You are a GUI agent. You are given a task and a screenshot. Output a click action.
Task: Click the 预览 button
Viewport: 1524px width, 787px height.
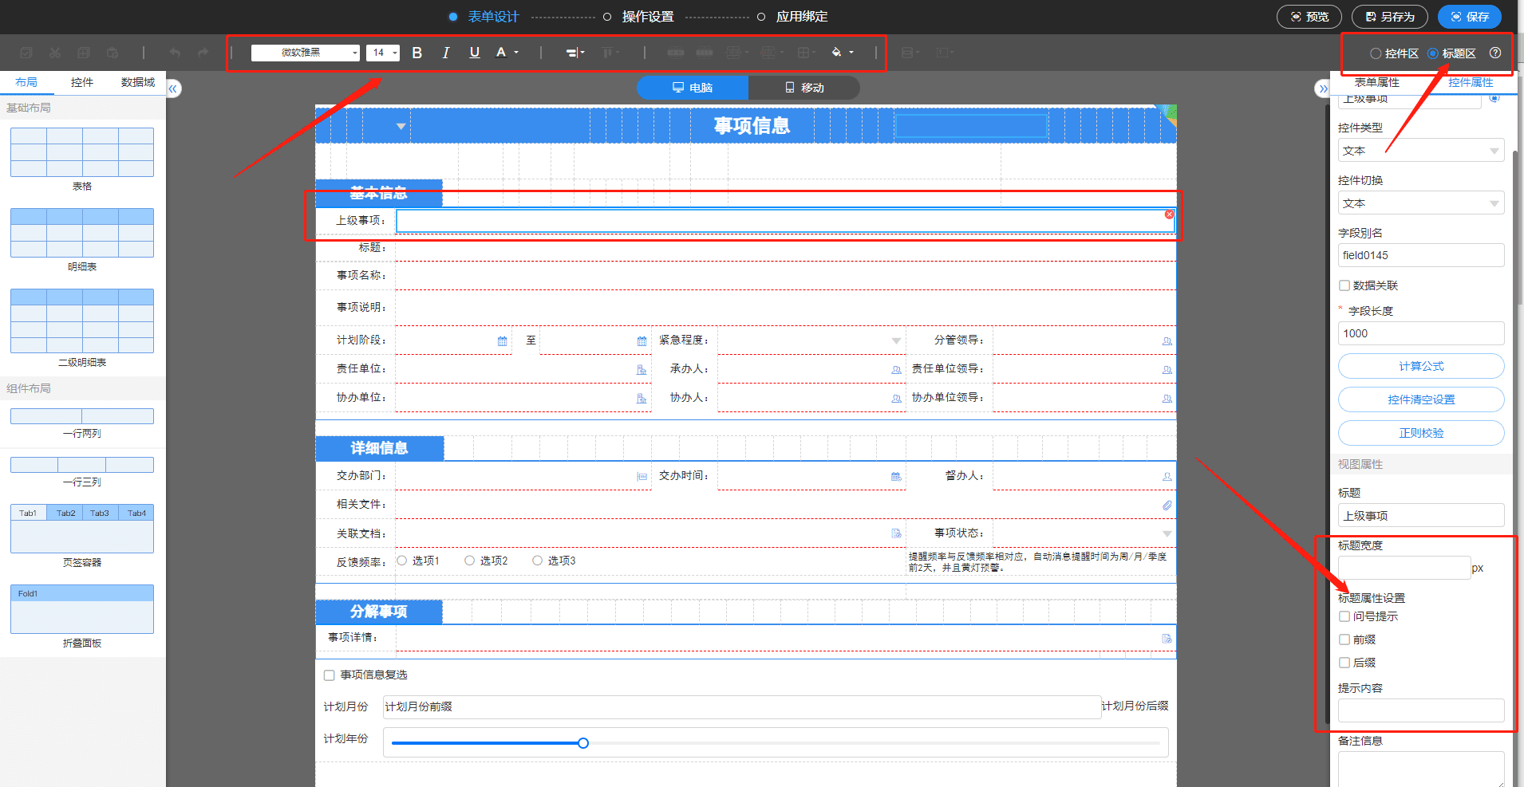coord(1310,17)
